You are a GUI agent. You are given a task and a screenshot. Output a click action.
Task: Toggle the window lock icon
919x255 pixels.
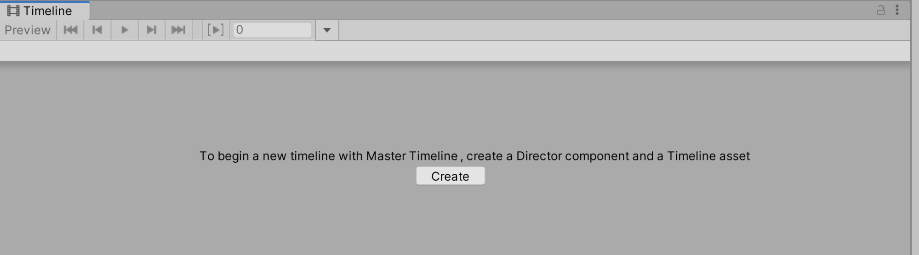tap(881, 10)
